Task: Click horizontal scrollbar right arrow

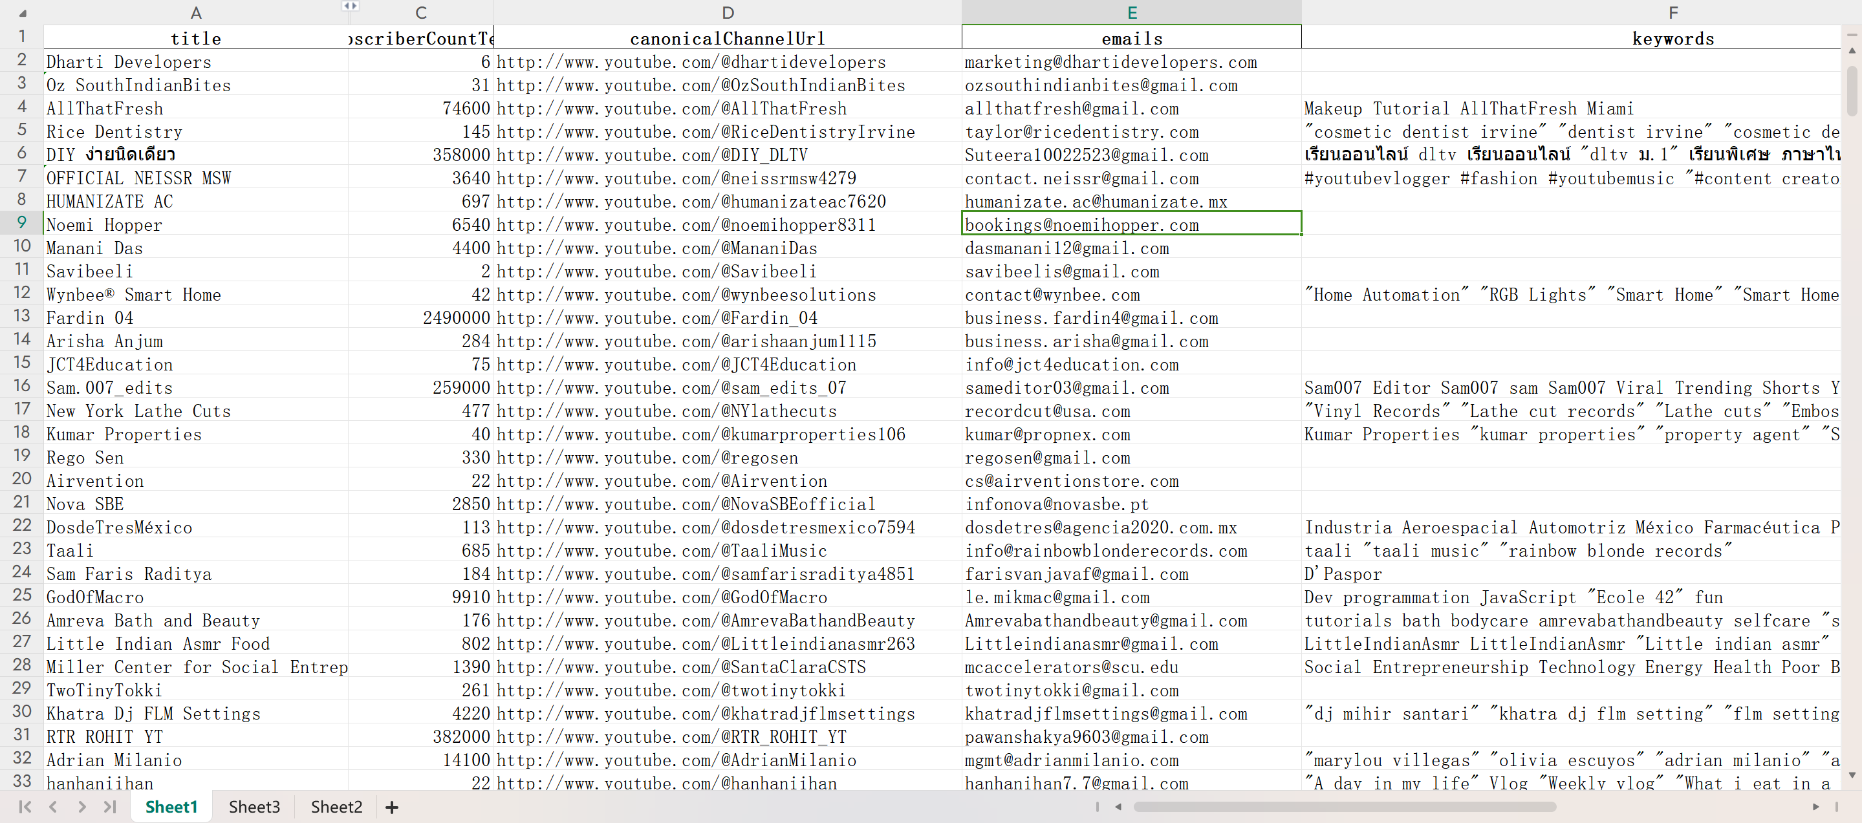Action: 1815,807
